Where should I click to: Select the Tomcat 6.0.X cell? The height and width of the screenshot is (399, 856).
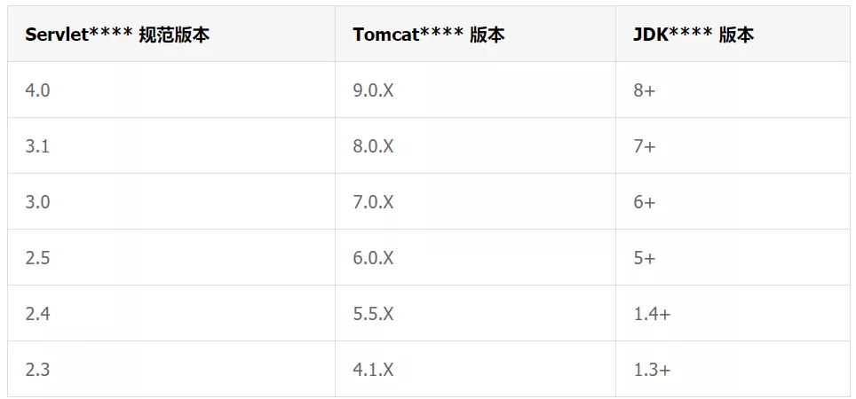point(475,257)
